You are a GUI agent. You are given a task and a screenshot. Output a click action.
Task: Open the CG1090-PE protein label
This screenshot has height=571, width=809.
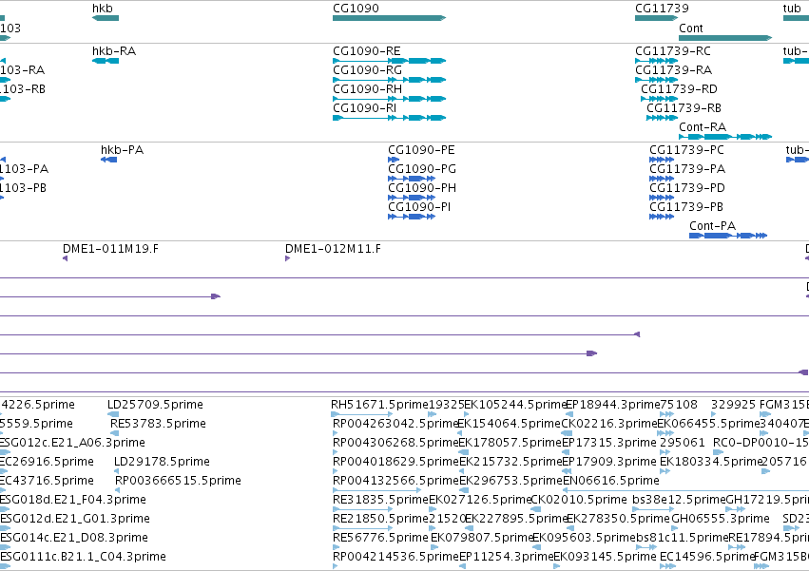(421, 149)
